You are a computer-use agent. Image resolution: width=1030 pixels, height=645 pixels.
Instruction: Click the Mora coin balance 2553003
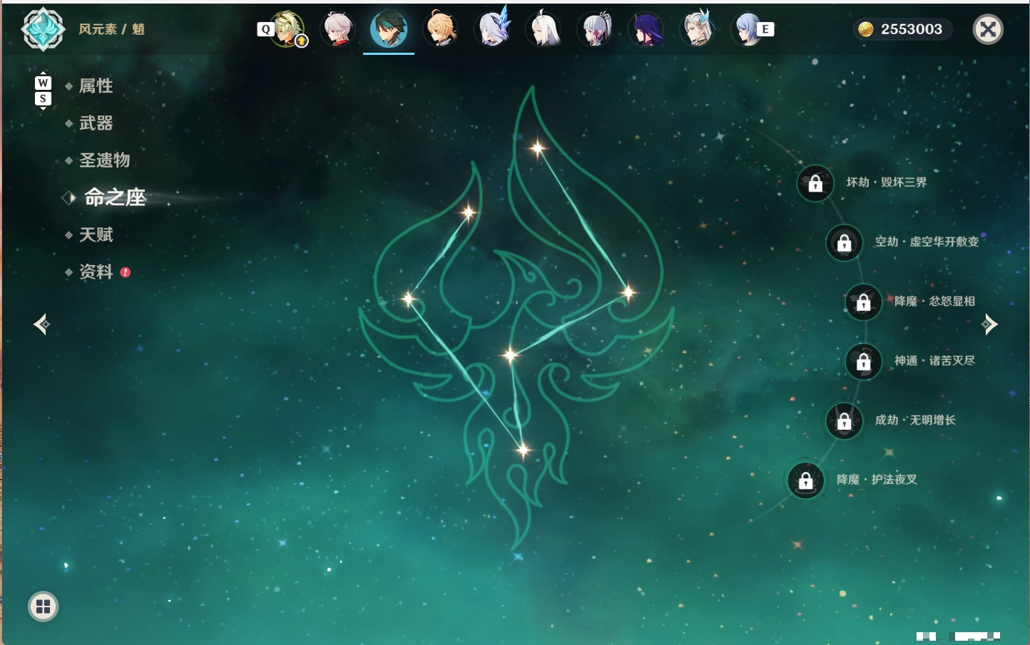click(902, 29)
